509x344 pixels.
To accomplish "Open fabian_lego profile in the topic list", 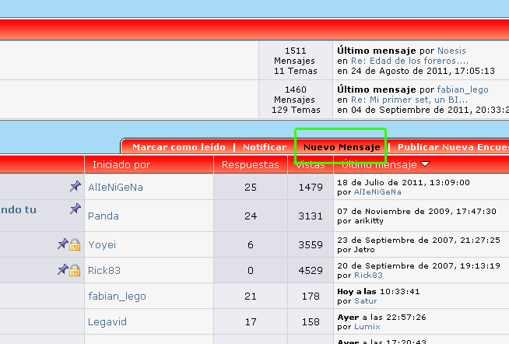I will [x=117, y=297].
